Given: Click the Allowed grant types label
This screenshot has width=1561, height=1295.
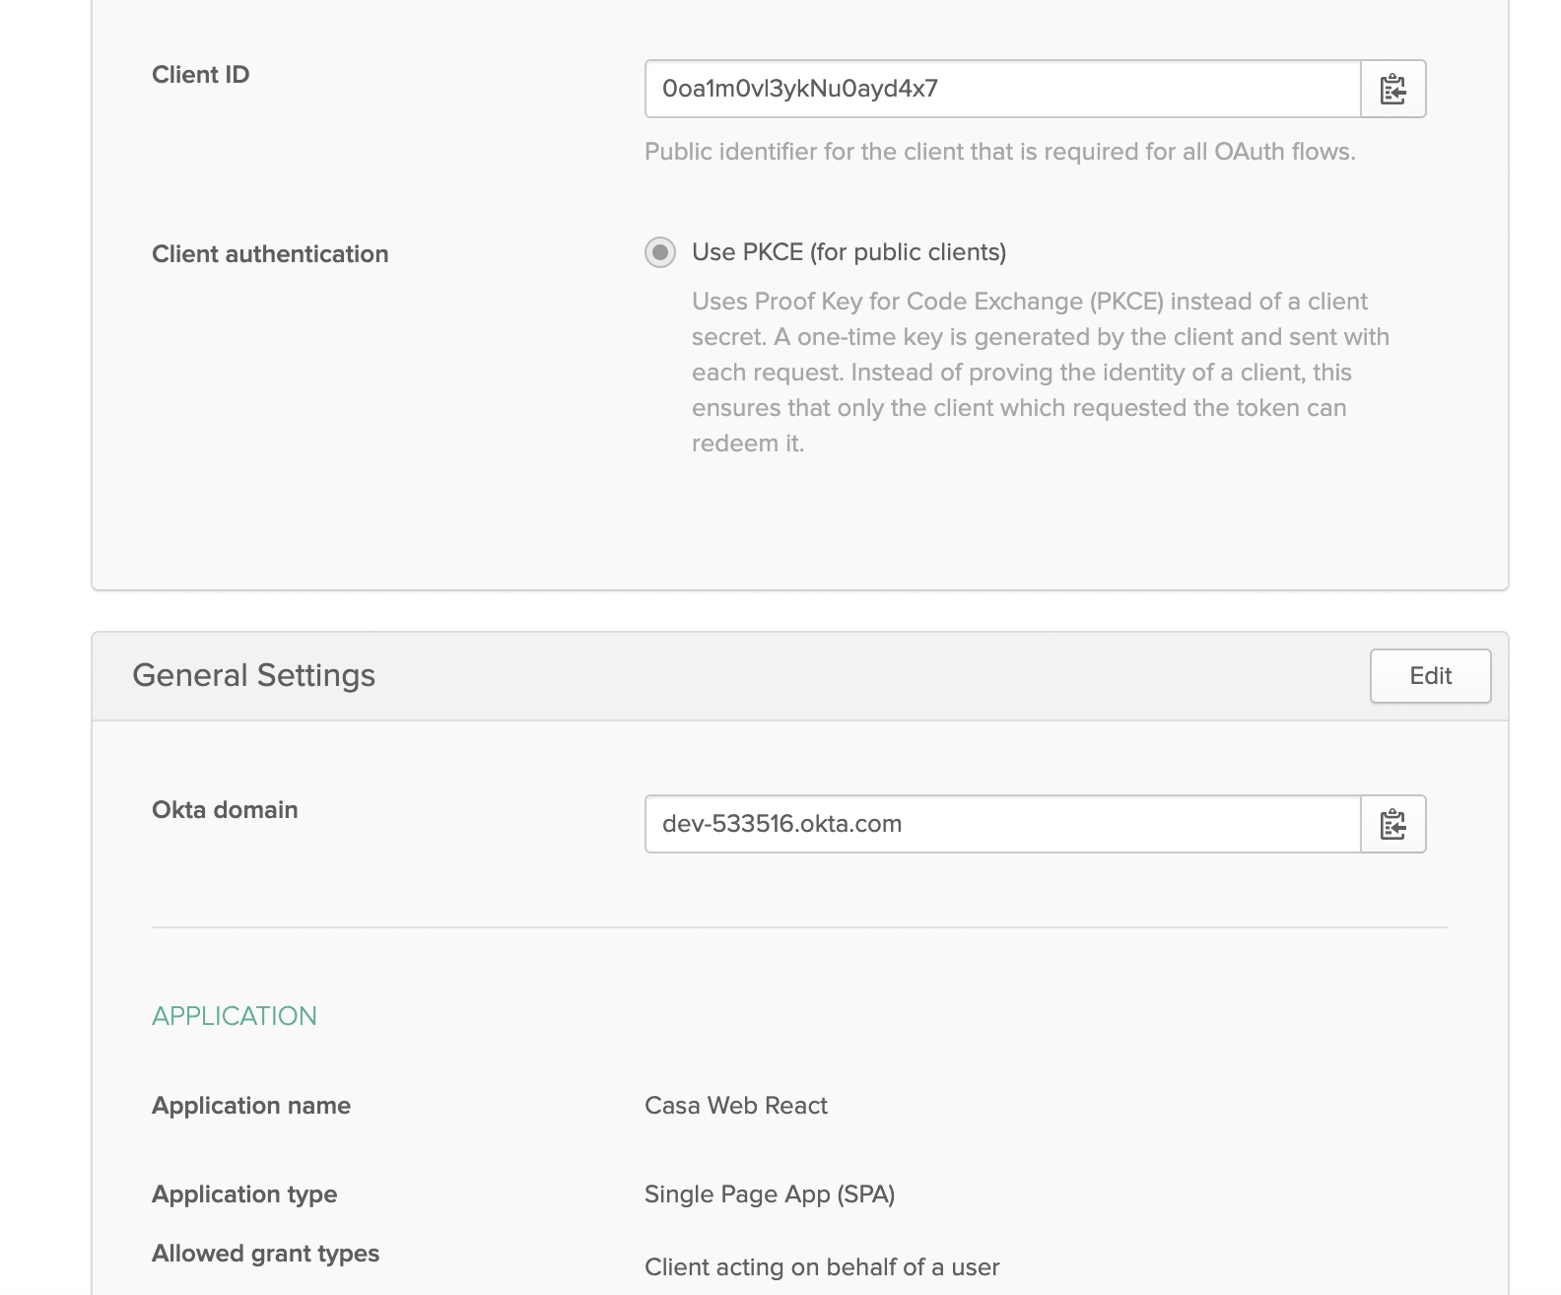Looking at the screenshot, I should [x=265, y=1253].
